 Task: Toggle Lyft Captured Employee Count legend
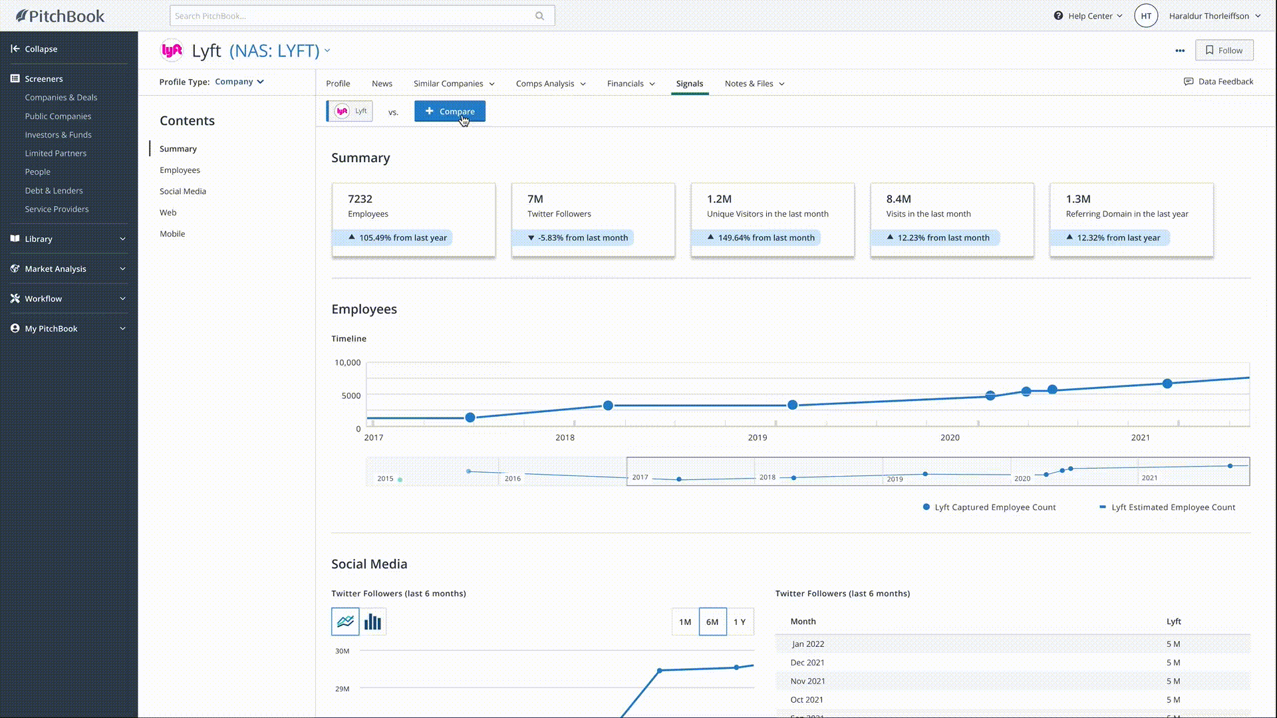(x=989, y=507)
